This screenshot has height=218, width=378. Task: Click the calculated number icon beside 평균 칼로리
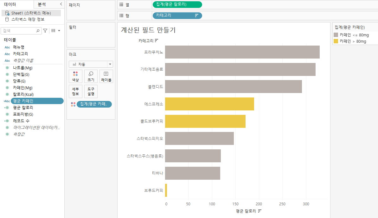pos(7,108)
